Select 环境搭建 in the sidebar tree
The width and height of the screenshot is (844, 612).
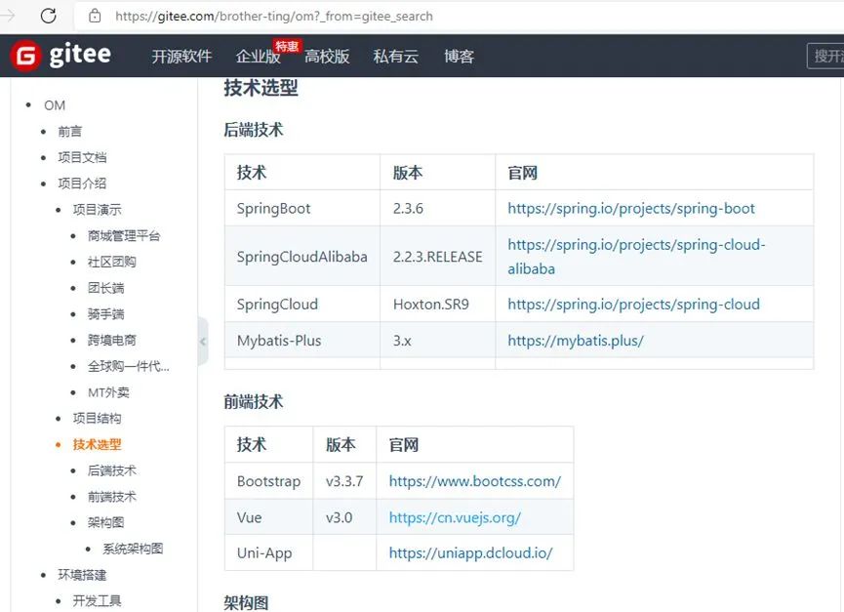[x=82, y=575]
